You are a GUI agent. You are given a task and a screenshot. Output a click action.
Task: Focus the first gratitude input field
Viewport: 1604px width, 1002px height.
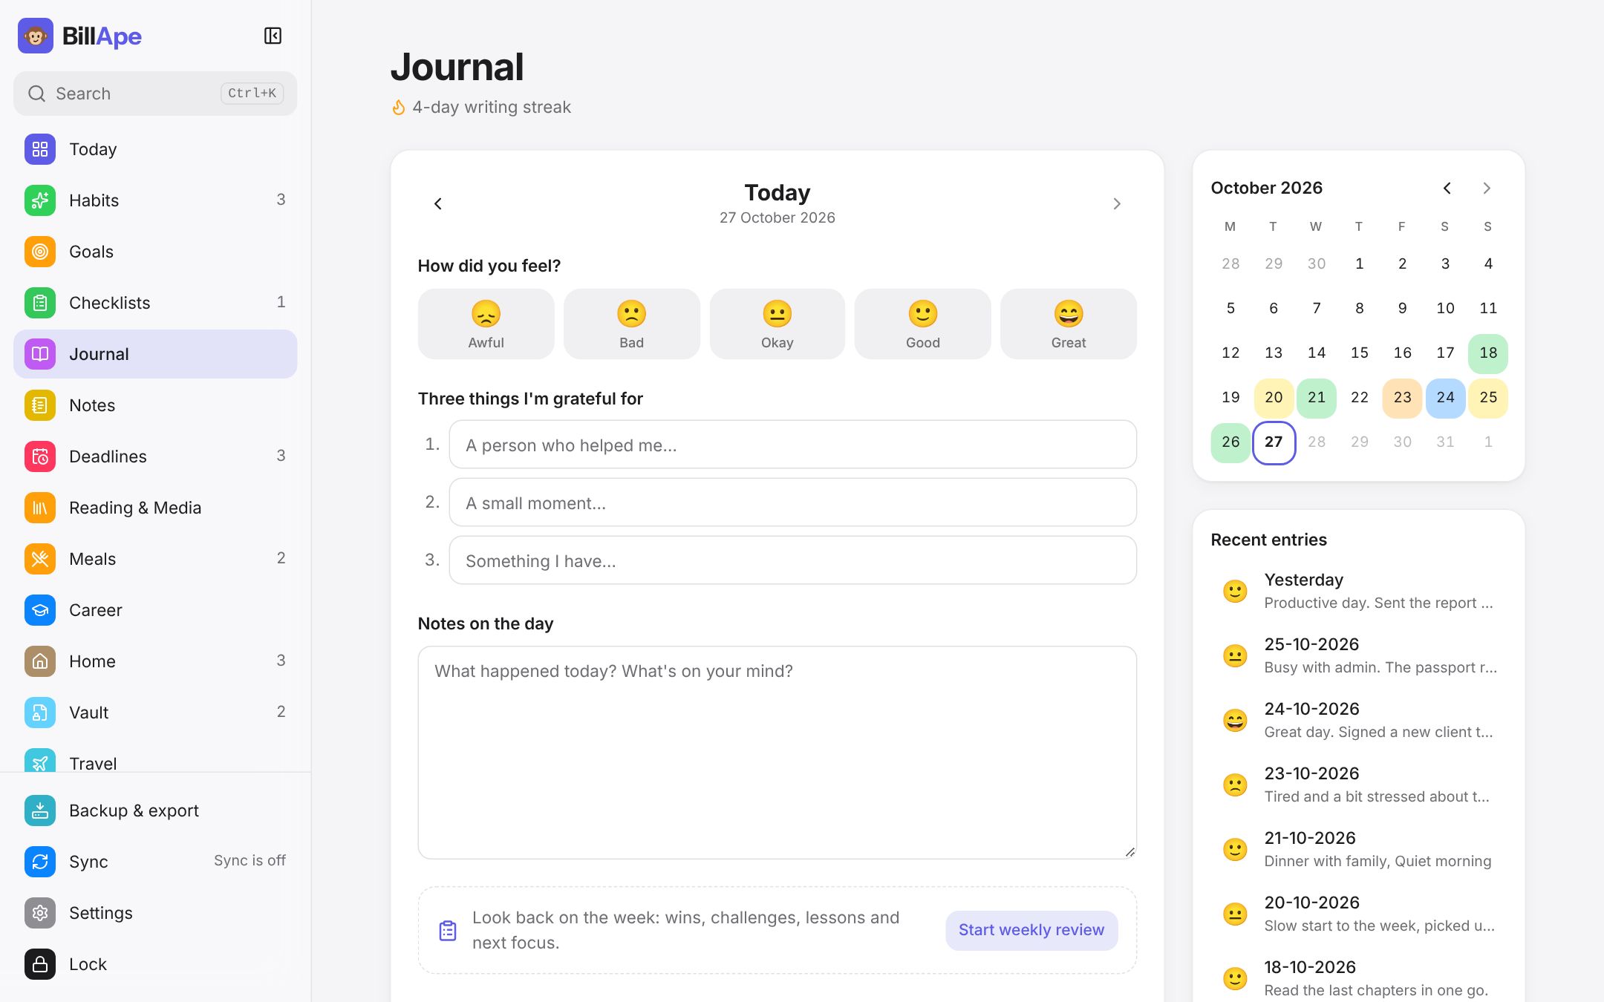click(792, 445)
